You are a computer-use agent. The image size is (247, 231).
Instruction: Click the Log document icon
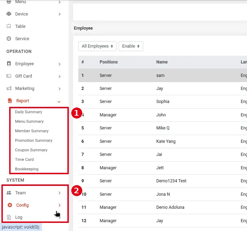(x=9, y=217)
